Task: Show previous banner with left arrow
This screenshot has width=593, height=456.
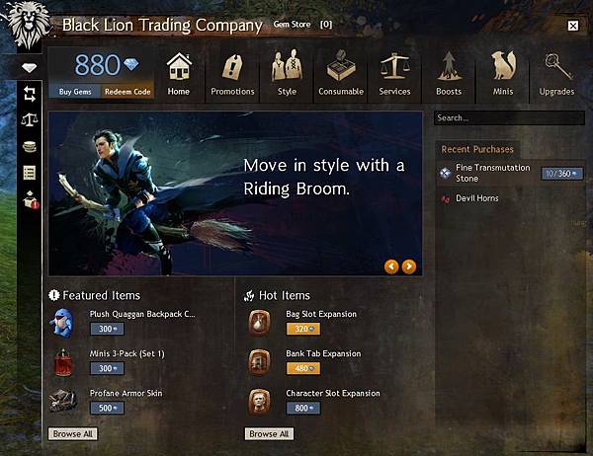Action: click(x=391, y=266)
